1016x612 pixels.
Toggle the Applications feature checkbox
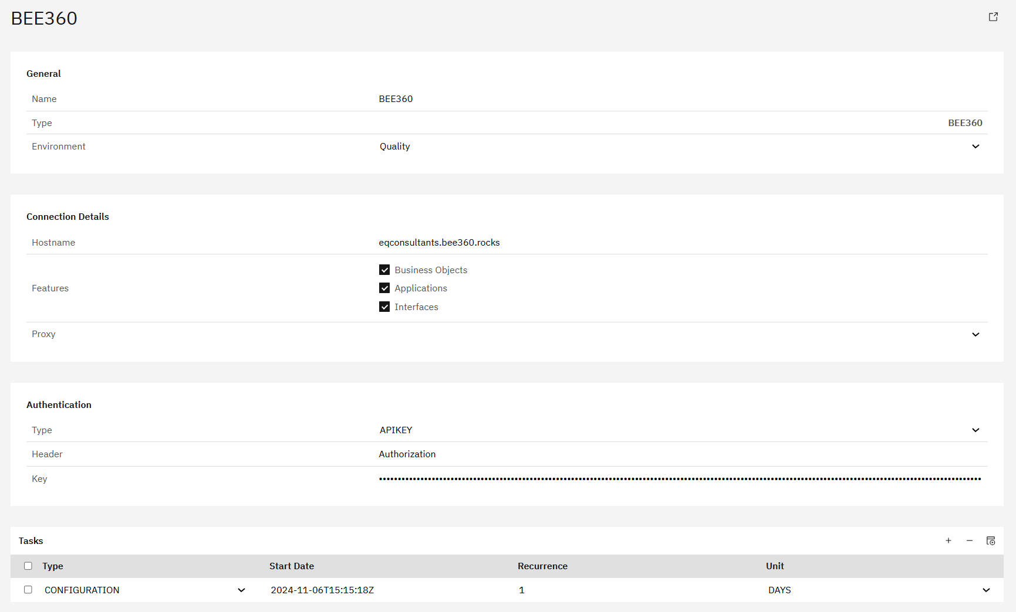[x=384, y=288]
